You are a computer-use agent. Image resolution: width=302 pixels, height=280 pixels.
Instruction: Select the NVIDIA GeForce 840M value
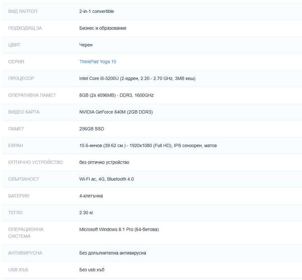point(116,112)
